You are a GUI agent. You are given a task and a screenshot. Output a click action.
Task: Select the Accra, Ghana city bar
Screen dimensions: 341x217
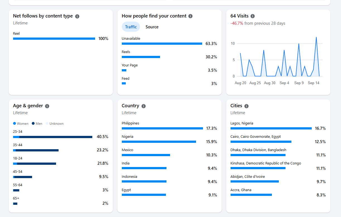(251, 195)
